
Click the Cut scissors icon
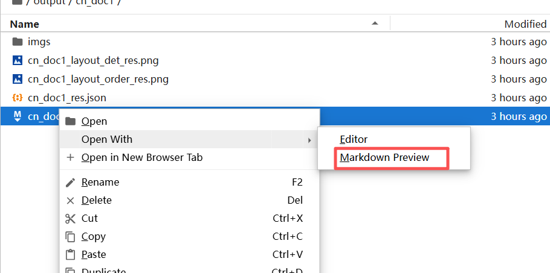tap(70, 219)
